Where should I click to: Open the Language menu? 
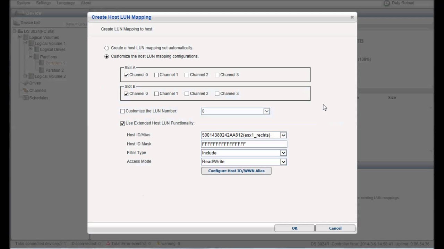(x=66, y=3)
